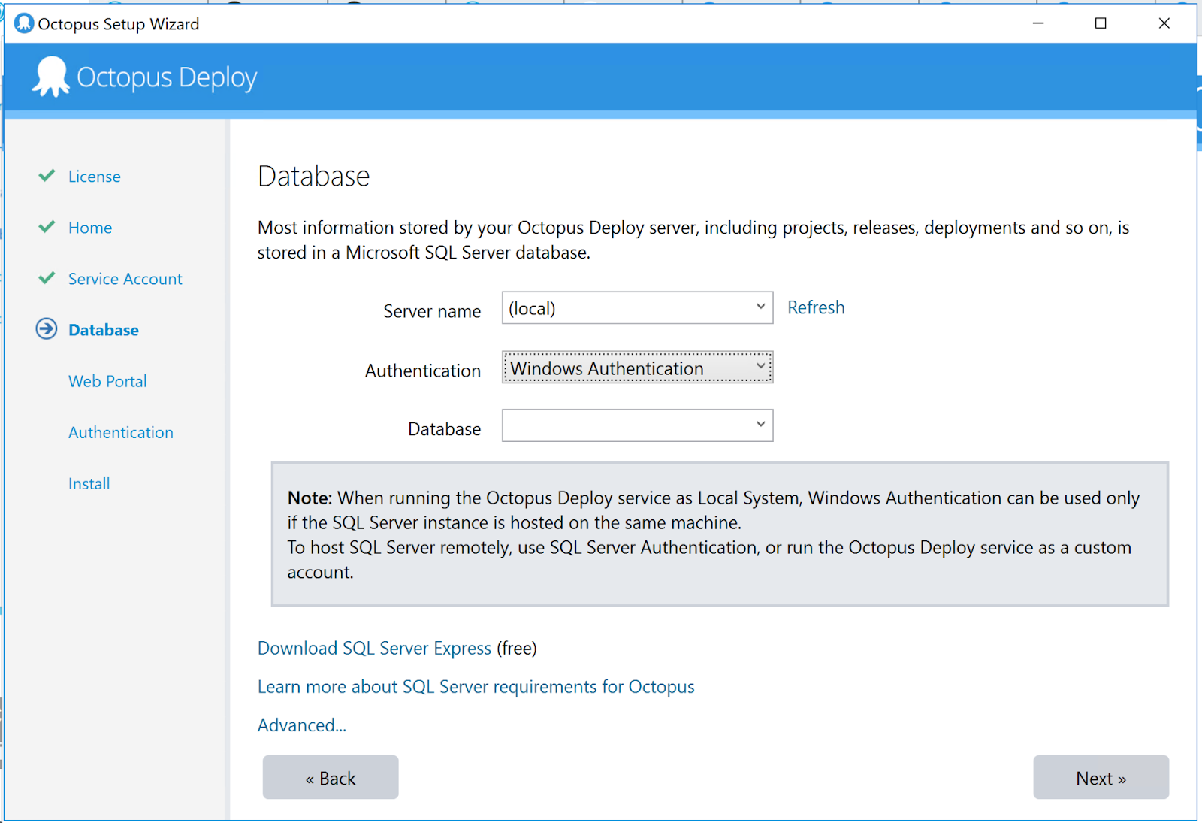Go to the License step
The image size is (1202, 823).
pos(95,177)
